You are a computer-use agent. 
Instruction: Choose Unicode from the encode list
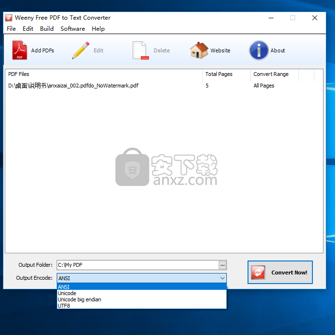[x=142, y=293]
